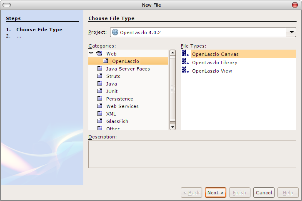Close the New File dialog with red button

pyautogui.click(x=295, y=5)
